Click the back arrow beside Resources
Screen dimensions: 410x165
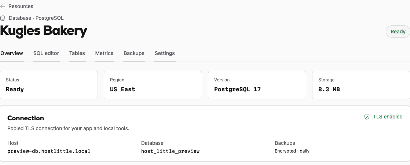click(x=3, y=6)
